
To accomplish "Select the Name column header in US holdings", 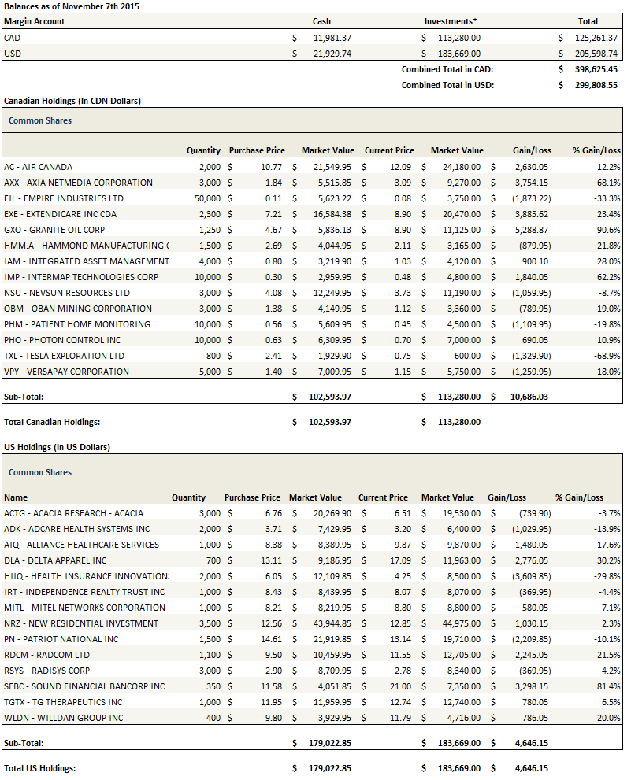I will point(16,497).
